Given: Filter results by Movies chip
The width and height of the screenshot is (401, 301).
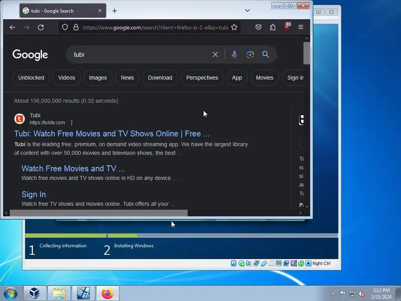Looking at the screenshot, I should pos(264,78).
